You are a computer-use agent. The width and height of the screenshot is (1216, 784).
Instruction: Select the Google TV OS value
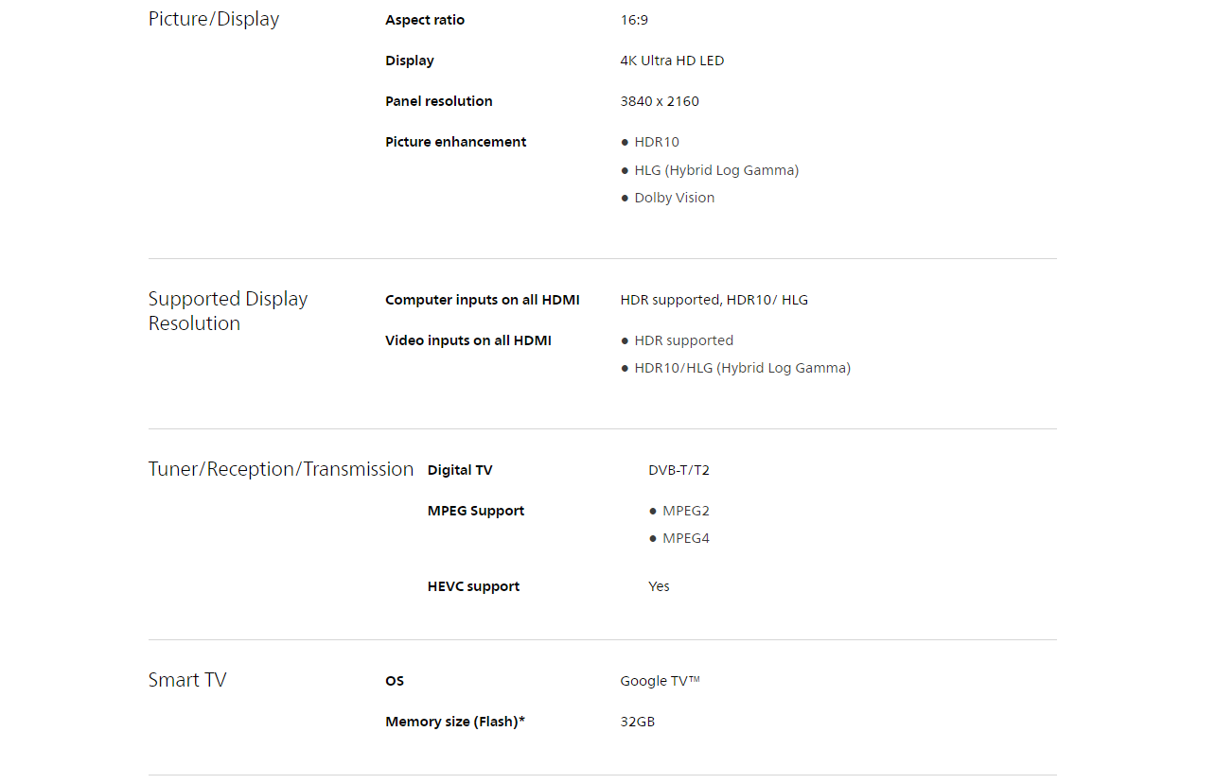click(661, 681)
